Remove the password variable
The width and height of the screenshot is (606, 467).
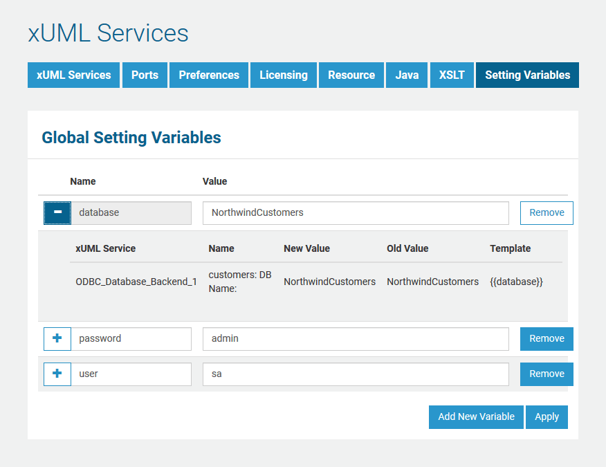tap(547, 338)
